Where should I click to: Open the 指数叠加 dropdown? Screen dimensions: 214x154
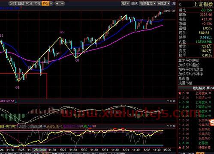(x=148, y=3)
